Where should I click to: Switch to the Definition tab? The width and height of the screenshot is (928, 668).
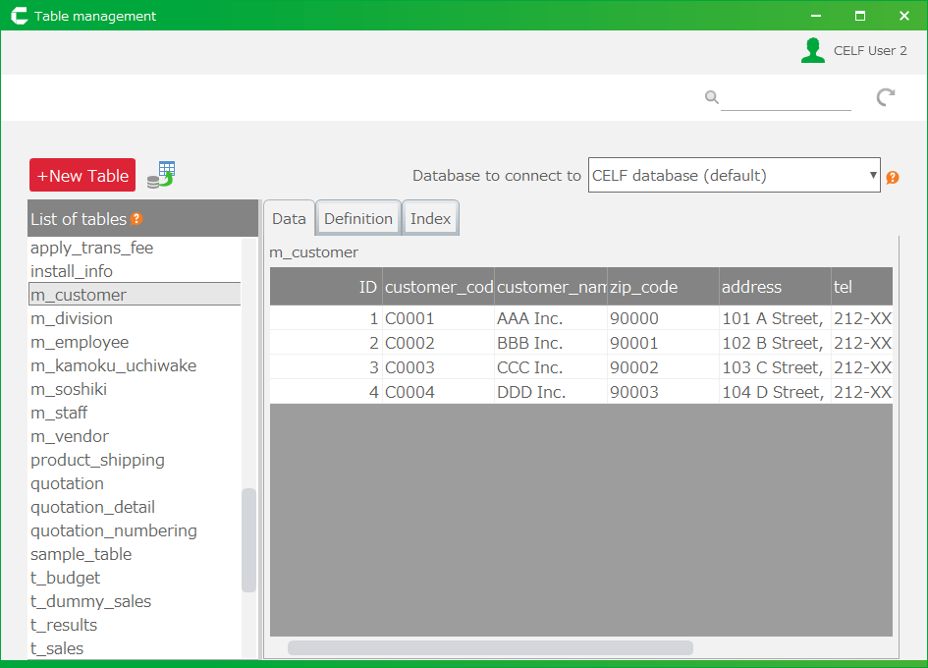(358, 219)
